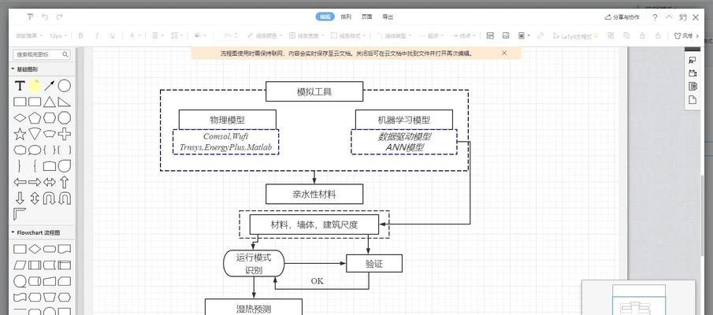Click the magnifier search icon

click(65, 54)
